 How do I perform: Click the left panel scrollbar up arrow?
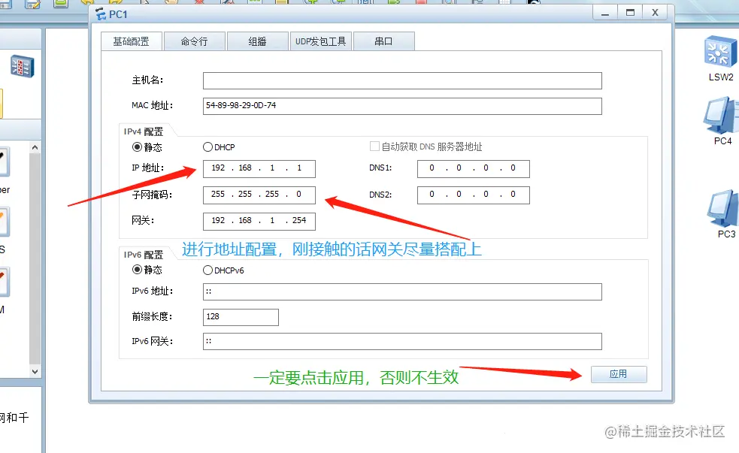point(35,147)
